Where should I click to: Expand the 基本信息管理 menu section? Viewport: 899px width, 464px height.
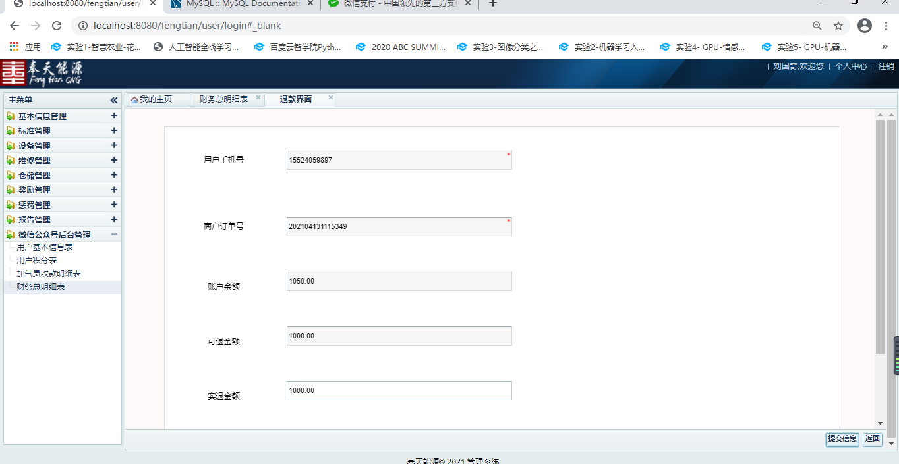click(114, 116)
